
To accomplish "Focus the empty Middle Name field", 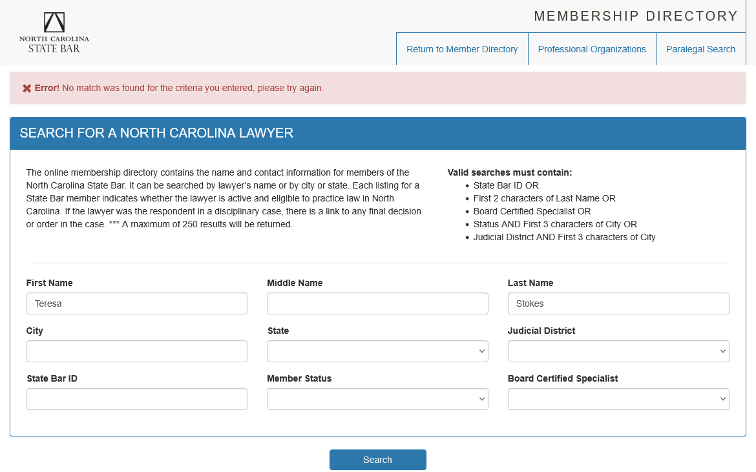I will 377,303.
